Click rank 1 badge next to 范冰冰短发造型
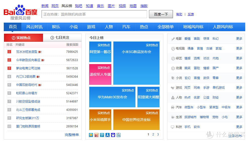 (9, 52)
